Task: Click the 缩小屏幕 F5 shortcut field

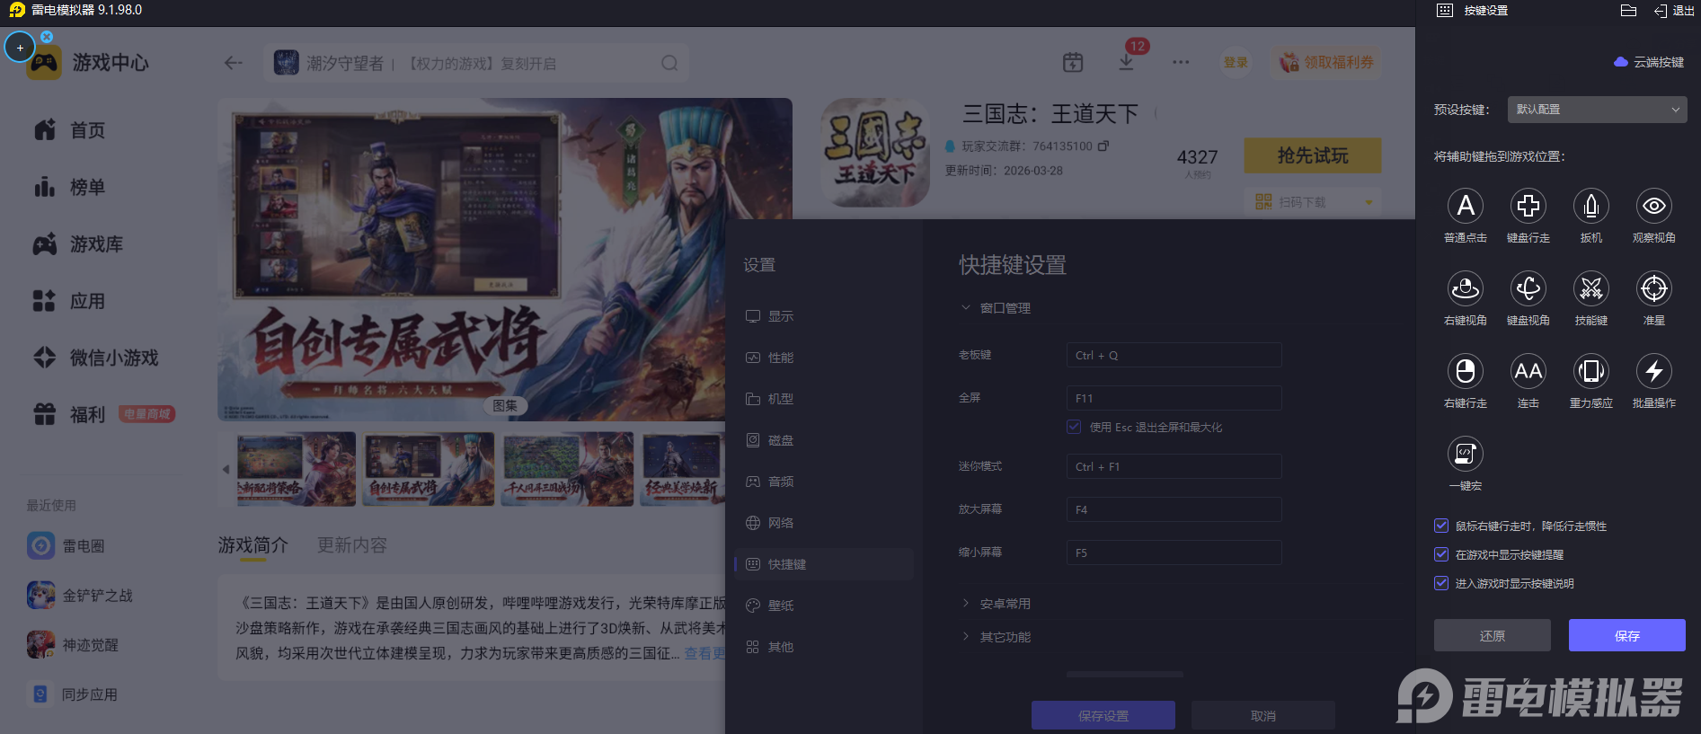Action: [x=1174, y=553]
